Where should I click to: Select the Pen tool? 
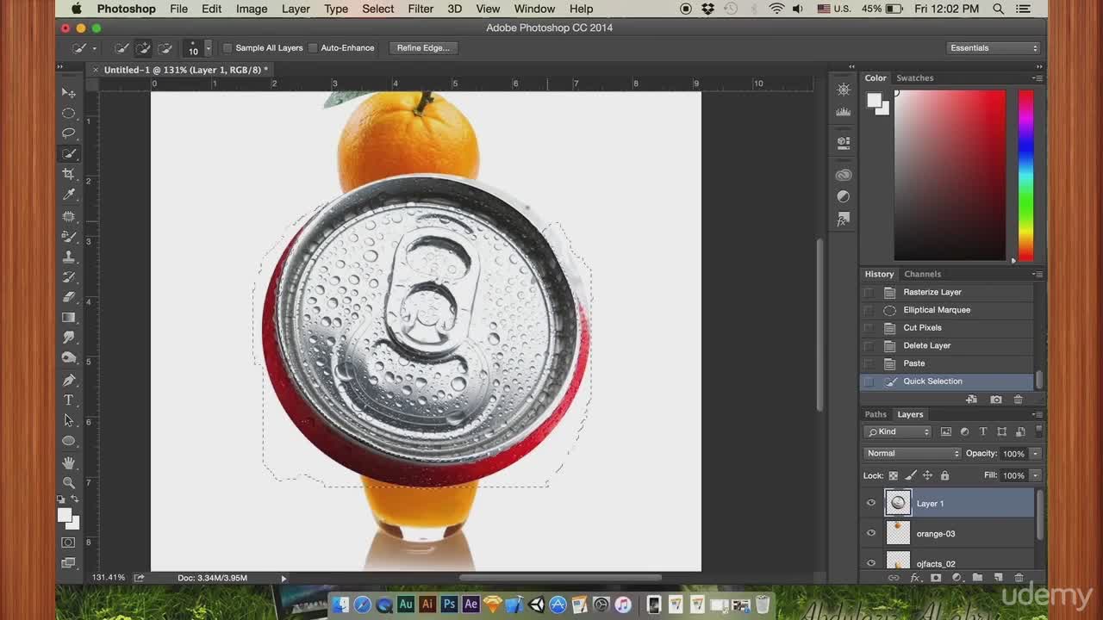(68, 380)
